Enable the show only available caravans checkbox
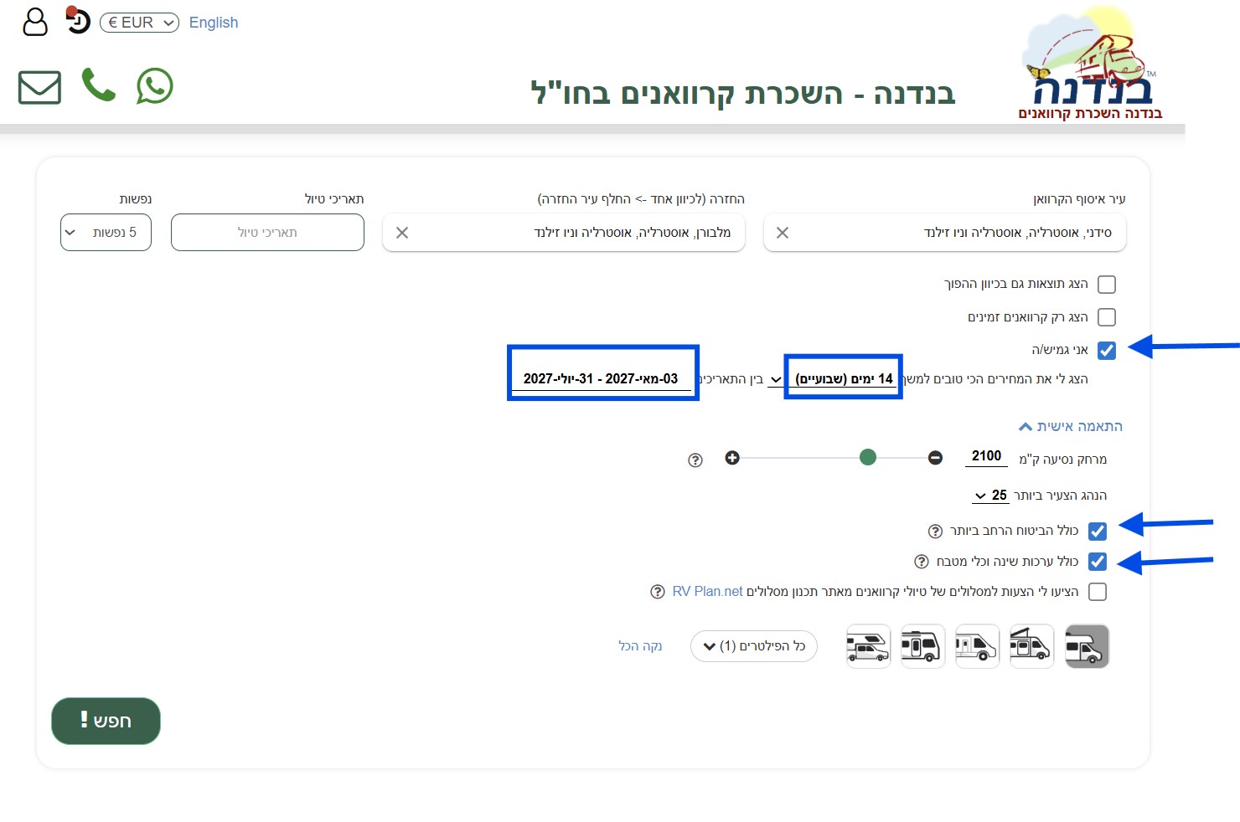1240x822 pixels. click(x=1107, y=317)
